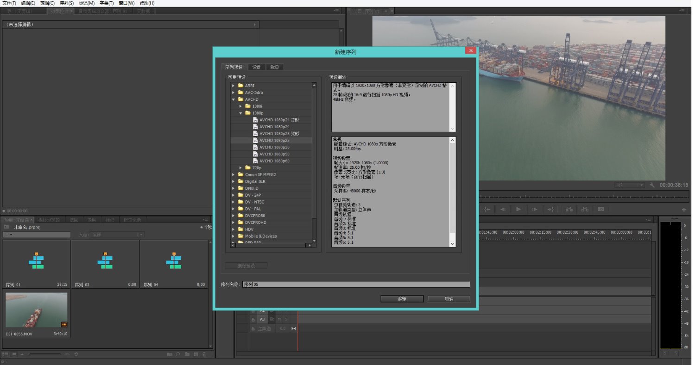Select the 序列预设 tab
Screen dimensions: 695x365
click(234, 67)
